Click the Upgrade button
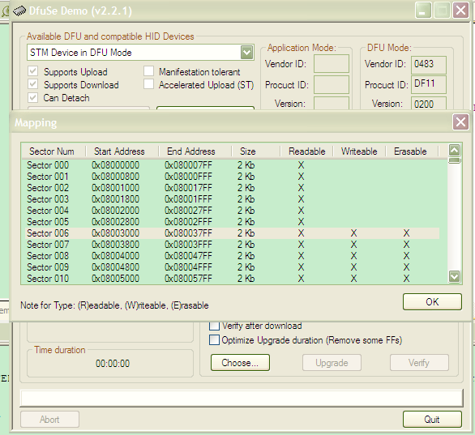 pyautogui.click(x=332, y=363)
